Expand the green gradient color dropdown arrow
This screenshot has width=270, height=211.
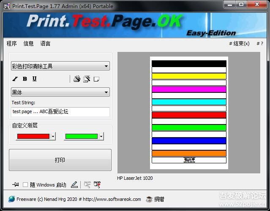tap(101, 136)
